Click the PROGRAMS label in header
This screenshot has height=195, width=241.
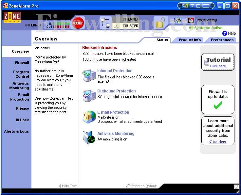pyautogui.click(x=207, y=20)
